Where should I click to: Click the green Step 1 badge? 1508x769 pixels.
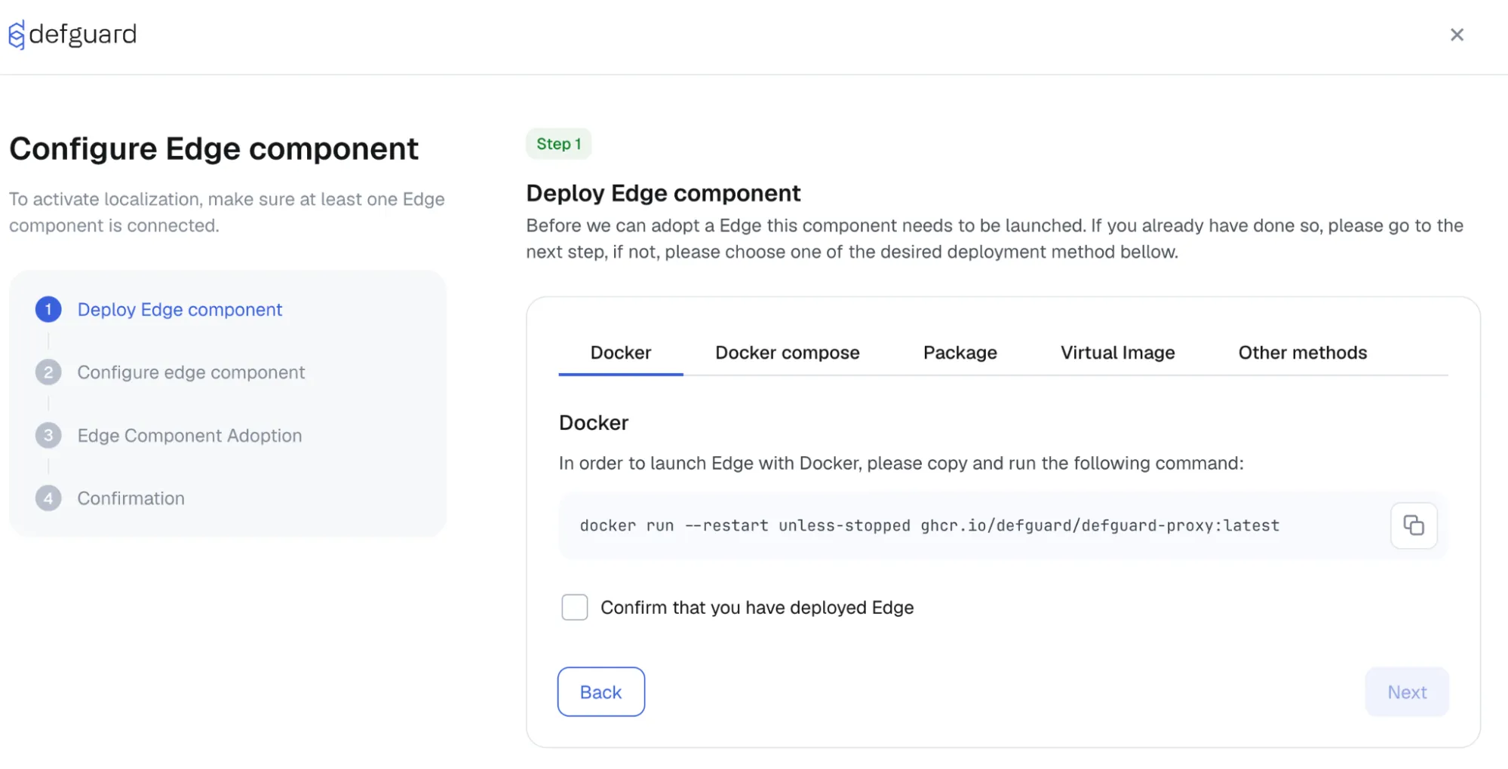(x=558, y=143)
